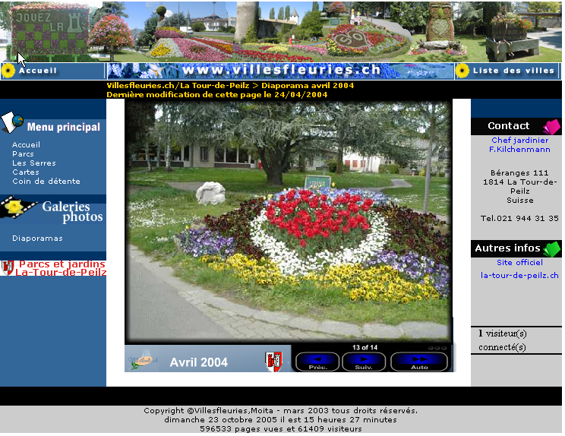
Task: Select Parcs in Menu principal
Action: (23, 154)
